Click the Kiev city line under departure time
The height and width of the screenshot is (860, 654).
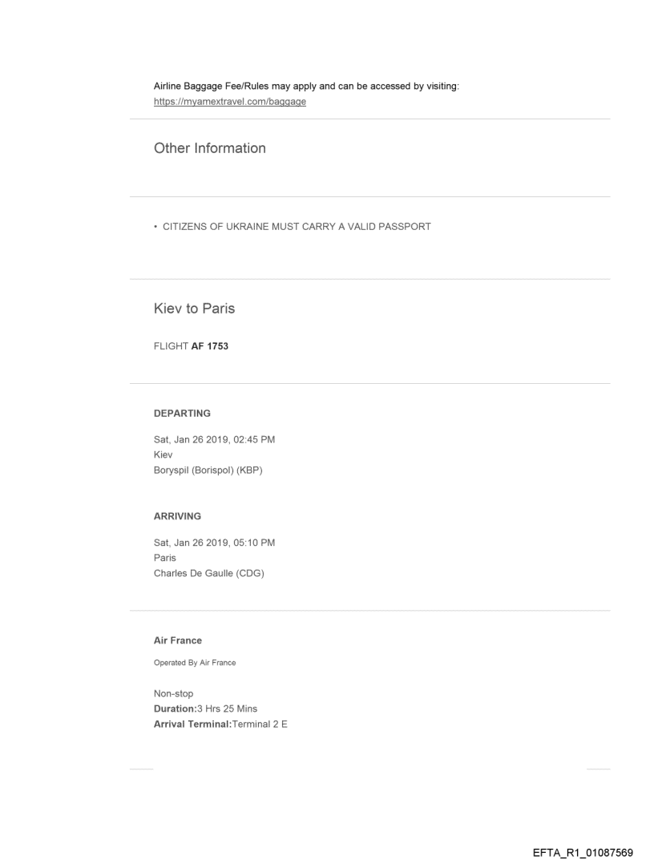click(x=162, y=454)
